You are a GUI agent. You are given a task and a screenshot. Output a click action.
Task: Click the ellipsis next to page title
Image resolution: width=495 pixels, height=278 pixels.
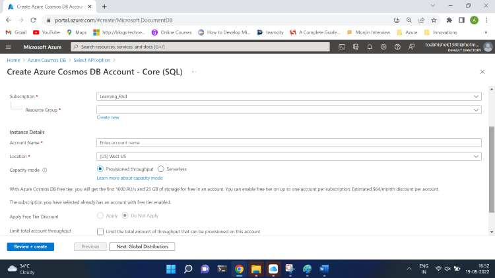click(194, 72)
